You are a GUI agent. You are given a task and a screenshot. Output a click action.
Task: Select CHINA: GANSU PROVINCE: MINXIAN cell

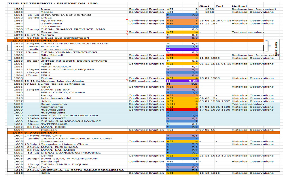pos(74,44)
